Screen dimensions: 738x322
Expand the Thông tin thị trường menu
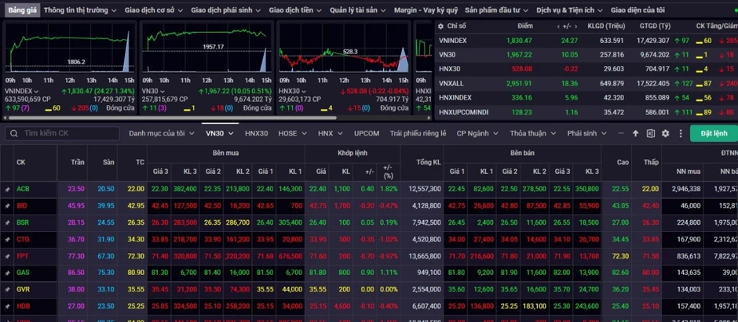click(80, 10)
